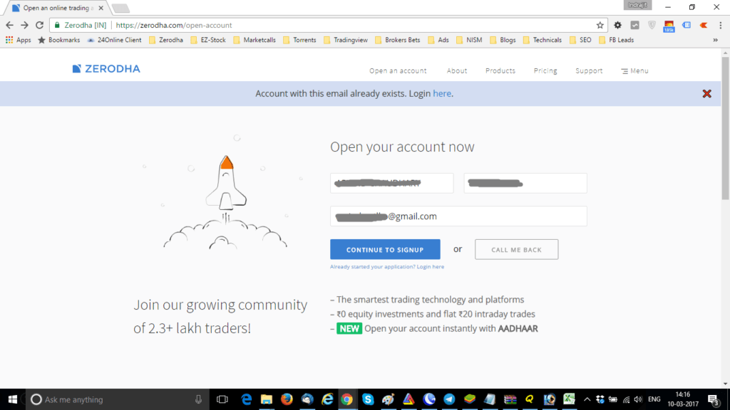Click Cortana 'Ask me anything' search box

116,399
